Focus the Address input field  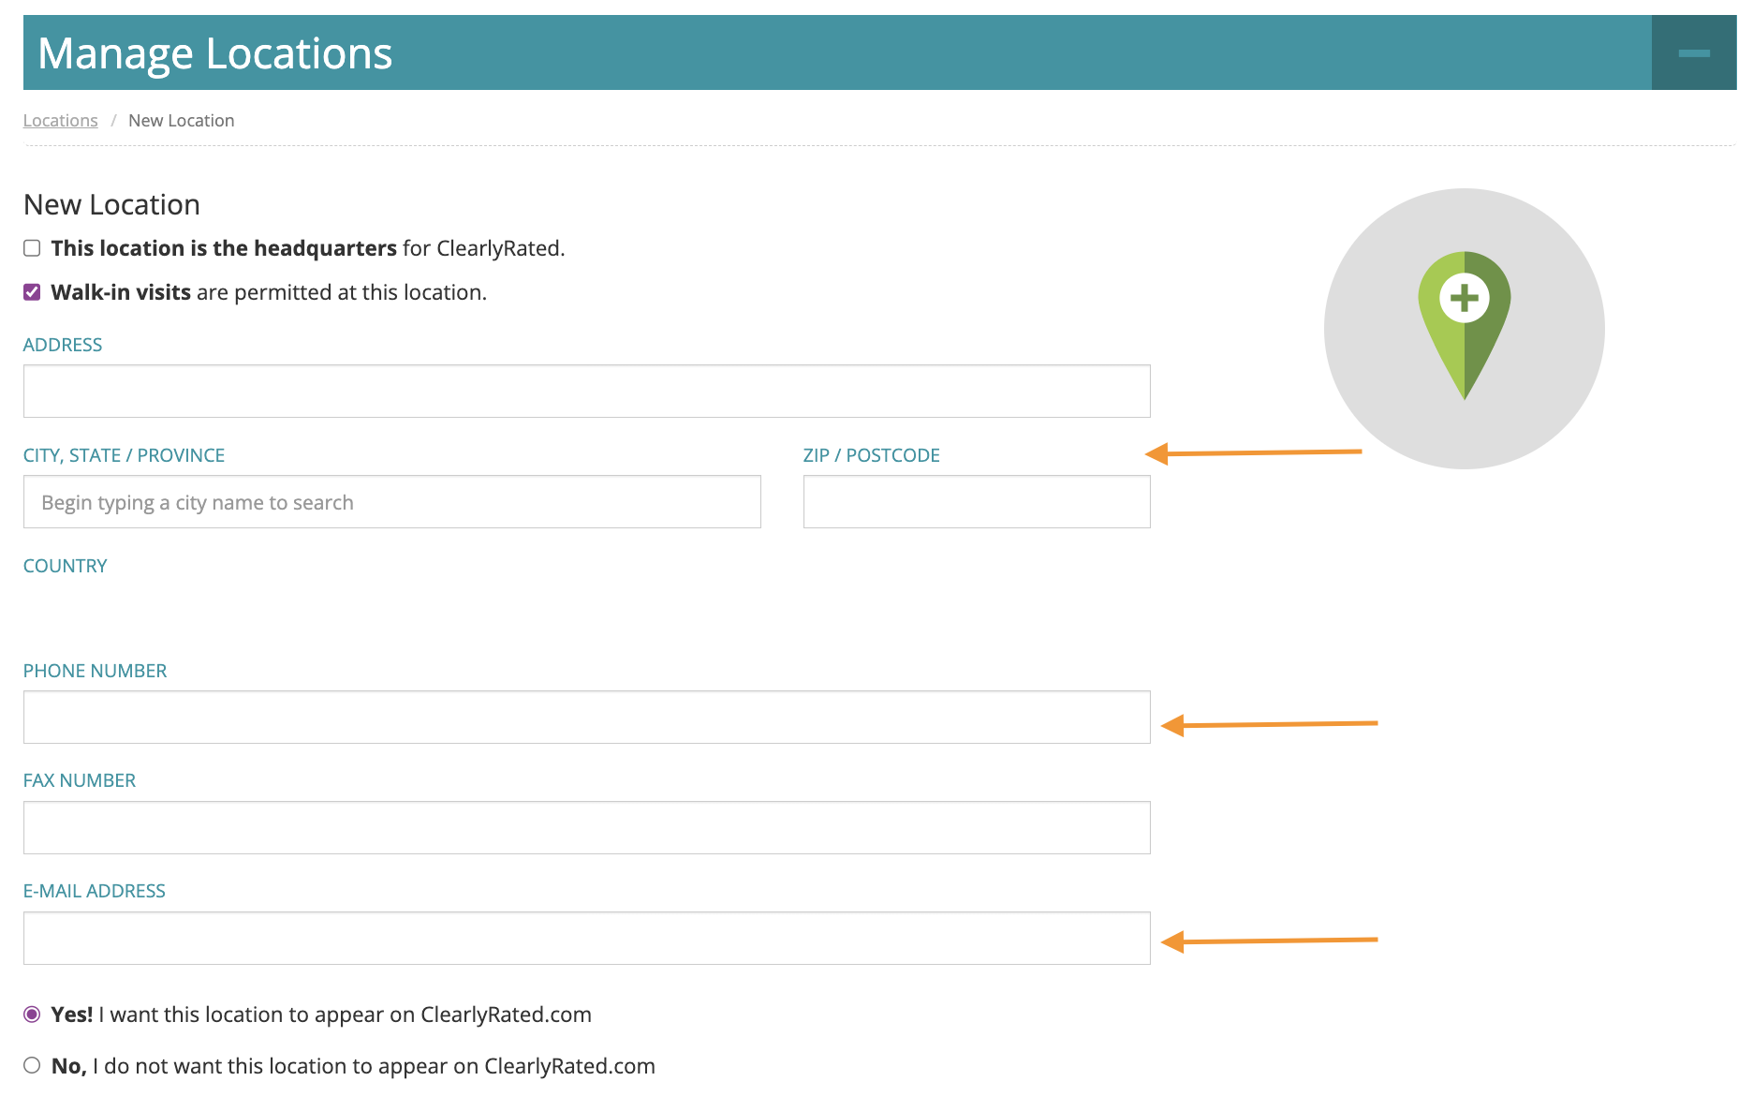click(x=586, y=391)
